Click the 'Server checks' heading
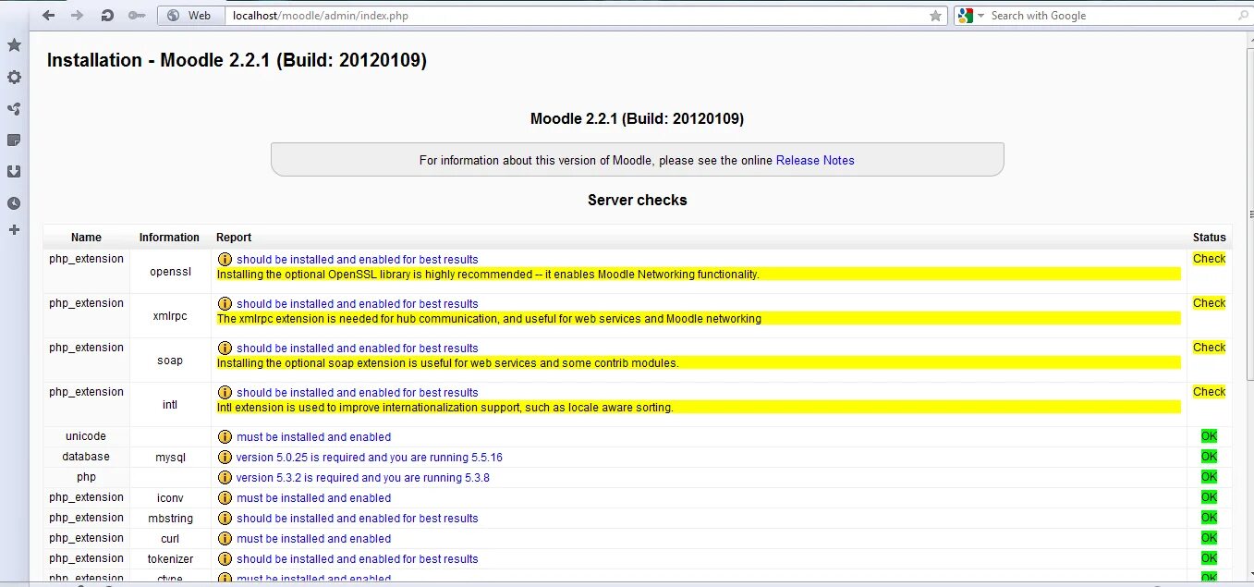This screenshot has width=1254, height=587. [638, 200]
